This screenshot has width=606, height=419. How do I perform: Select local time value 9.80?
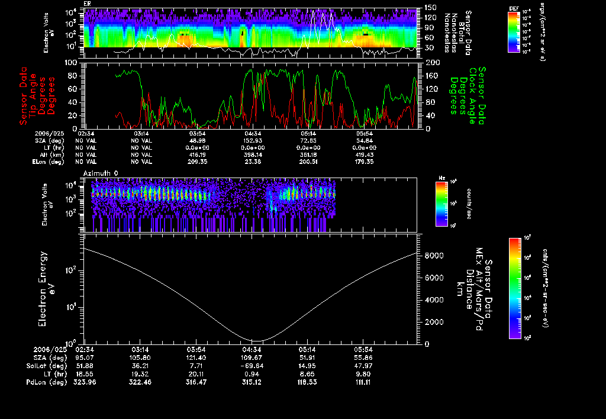(363, 374)
